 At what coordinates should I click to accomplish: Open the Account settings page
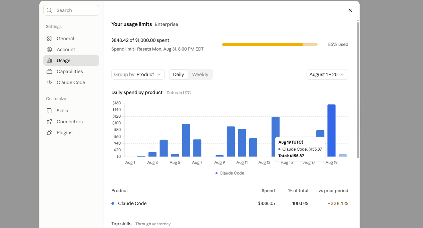click(x=71, y=50)
